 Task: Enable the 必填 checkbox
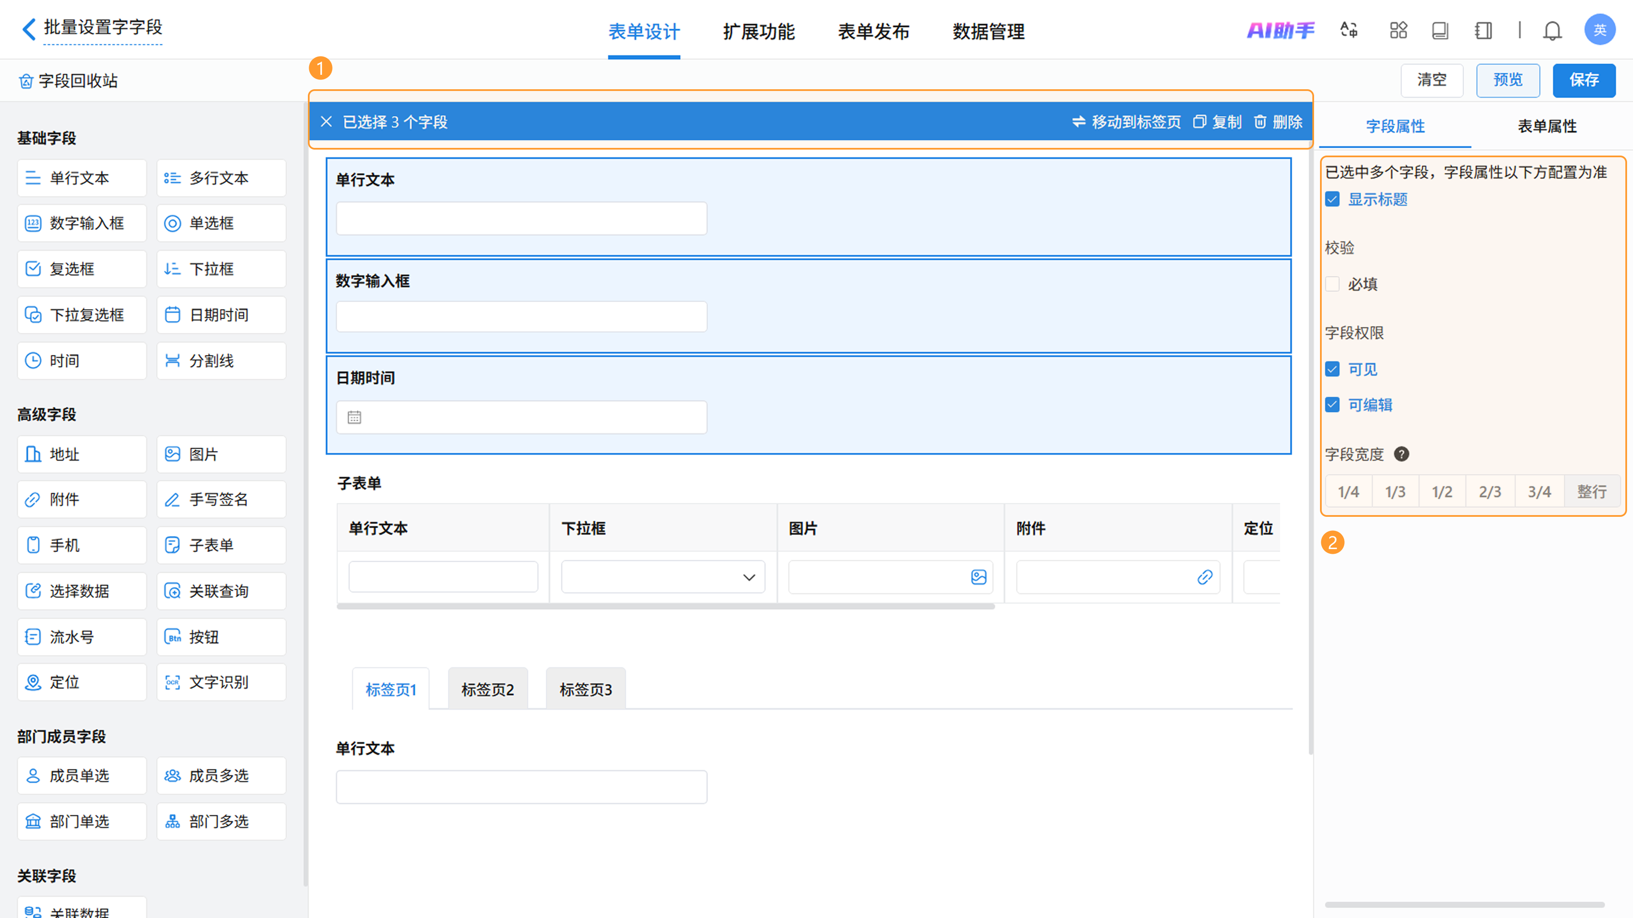[x=1332, y=284]
